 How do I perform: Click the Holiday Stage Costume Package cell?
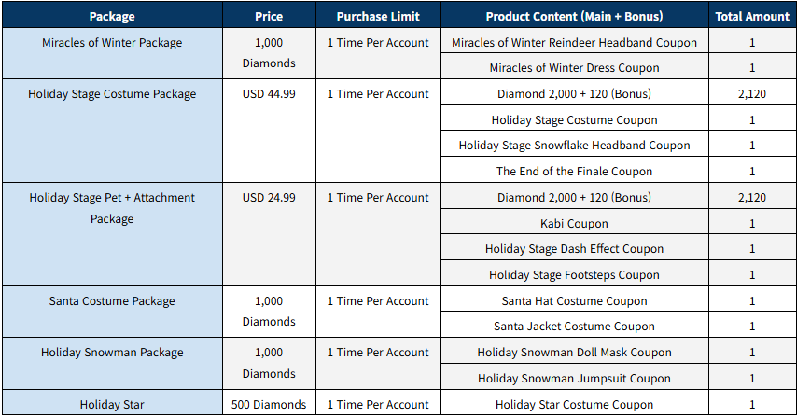(112, 94)
